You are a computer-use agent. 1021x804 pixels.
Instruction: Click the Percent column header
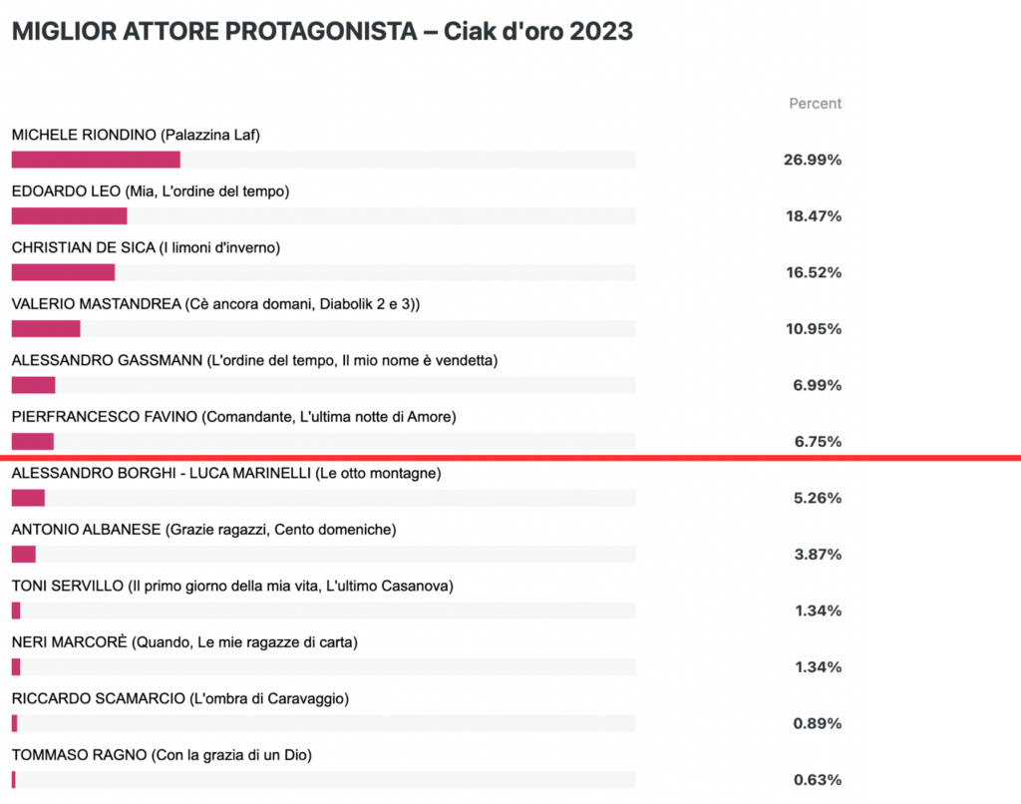[816, 104]
